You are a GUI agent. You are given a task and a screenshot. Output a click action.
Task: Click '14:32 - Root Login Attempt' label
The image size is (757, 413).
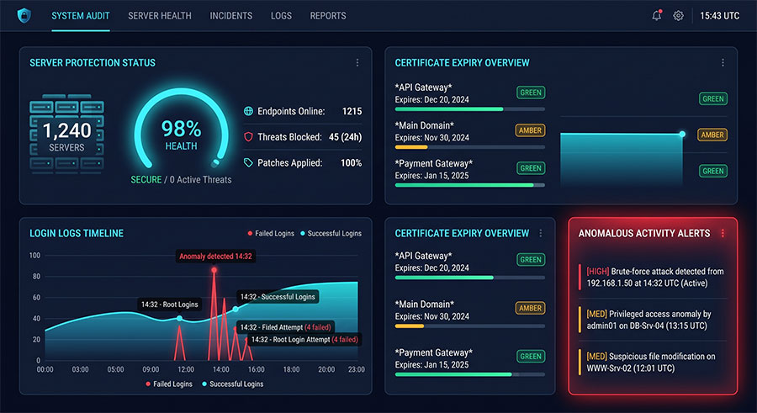click(304, 340)
